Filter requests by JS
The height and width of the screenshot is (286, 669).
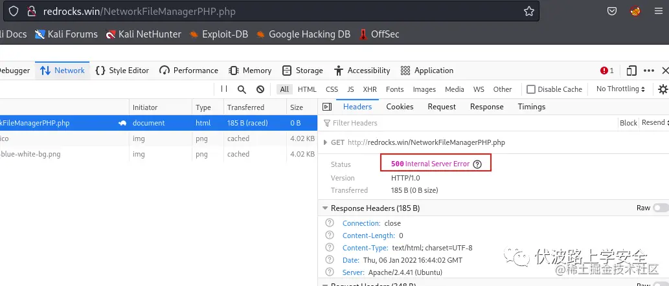pyautogui.click(x=351, y=89)
